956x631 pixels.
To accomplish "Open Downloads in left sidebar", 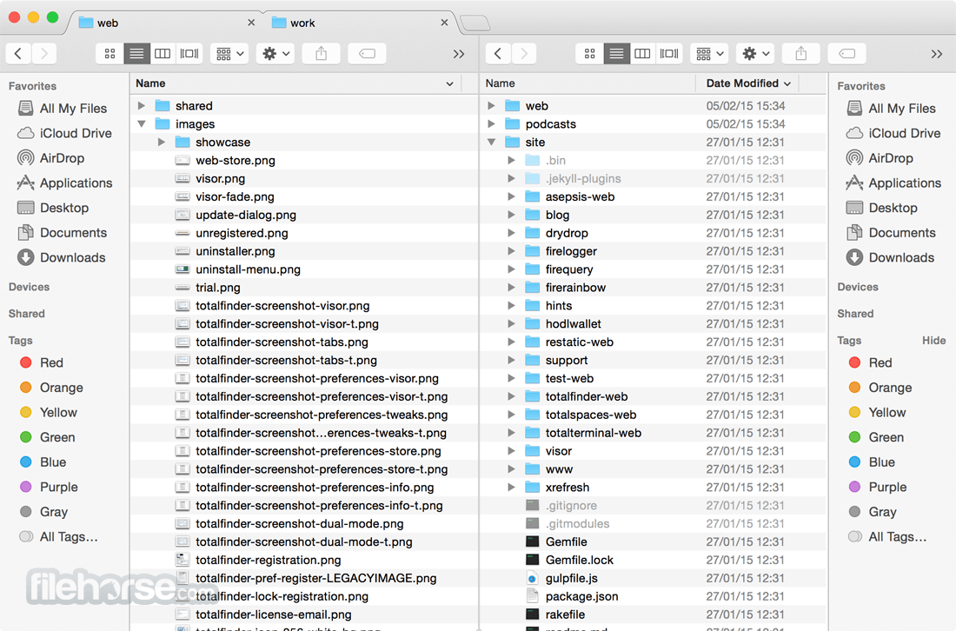I will point(62,257).
